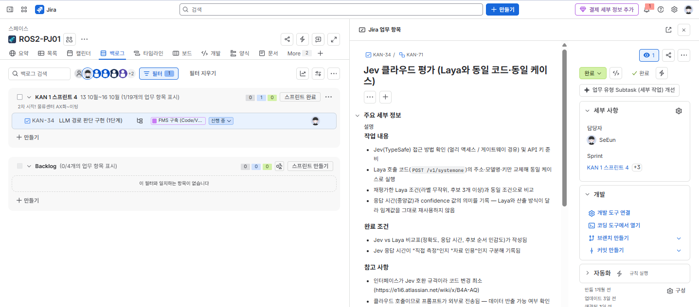Collapse the 주요 세부 정보 section
Screen dimensions: 699x307
[x=358, y=116]
